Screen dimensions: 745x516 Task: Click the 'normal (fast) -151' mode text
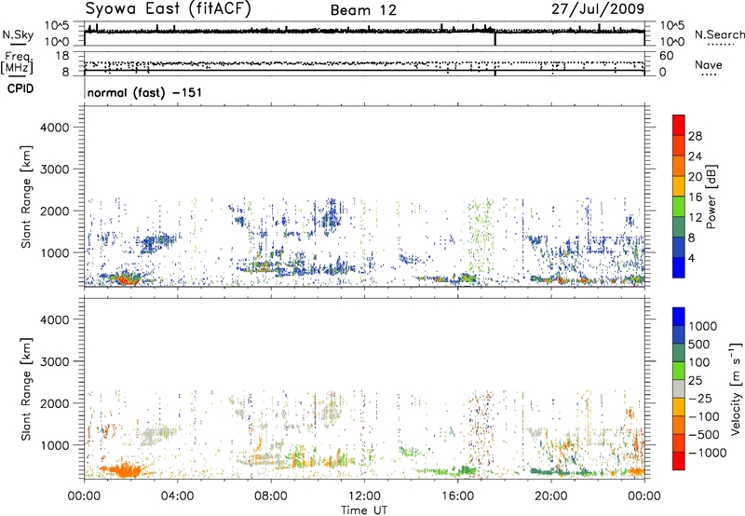(x=144, y=92)
